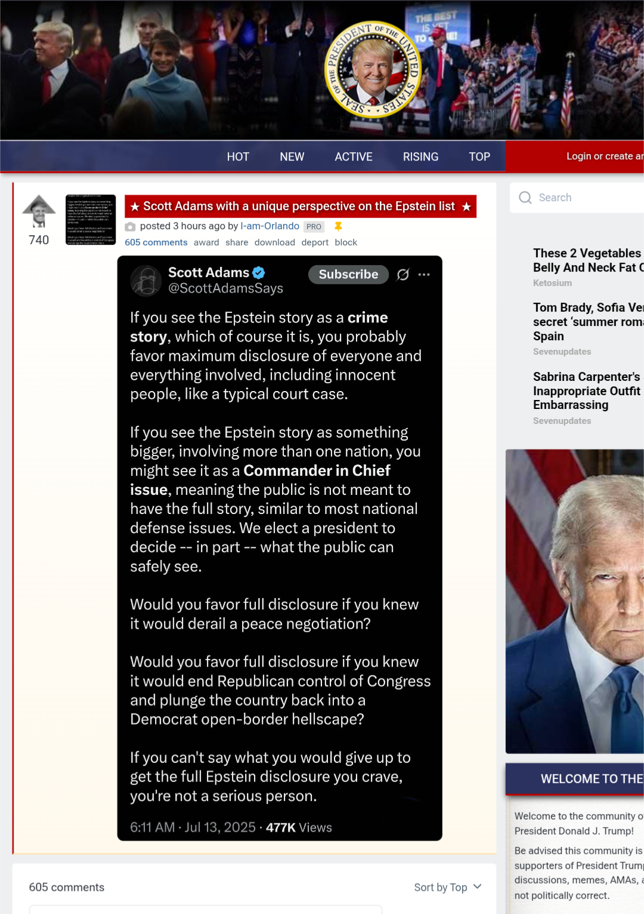Click the embedded tweet image

coord(280,548)
